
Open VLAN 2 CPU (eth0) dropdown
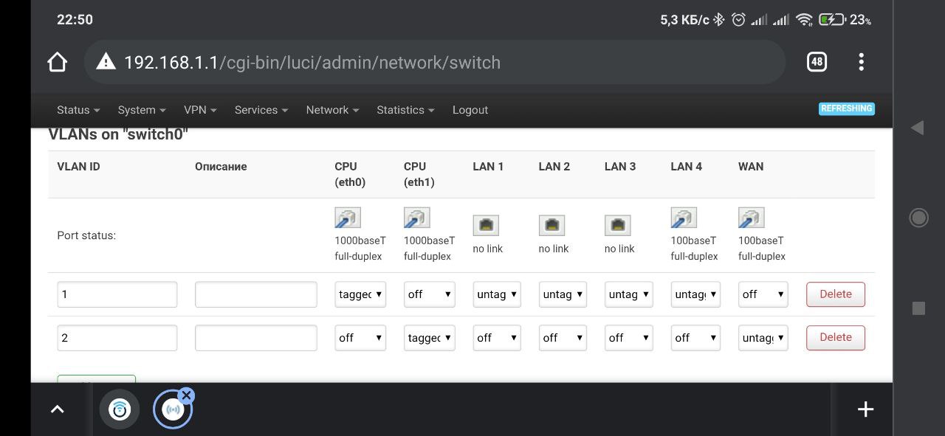(x=360, y=338)
